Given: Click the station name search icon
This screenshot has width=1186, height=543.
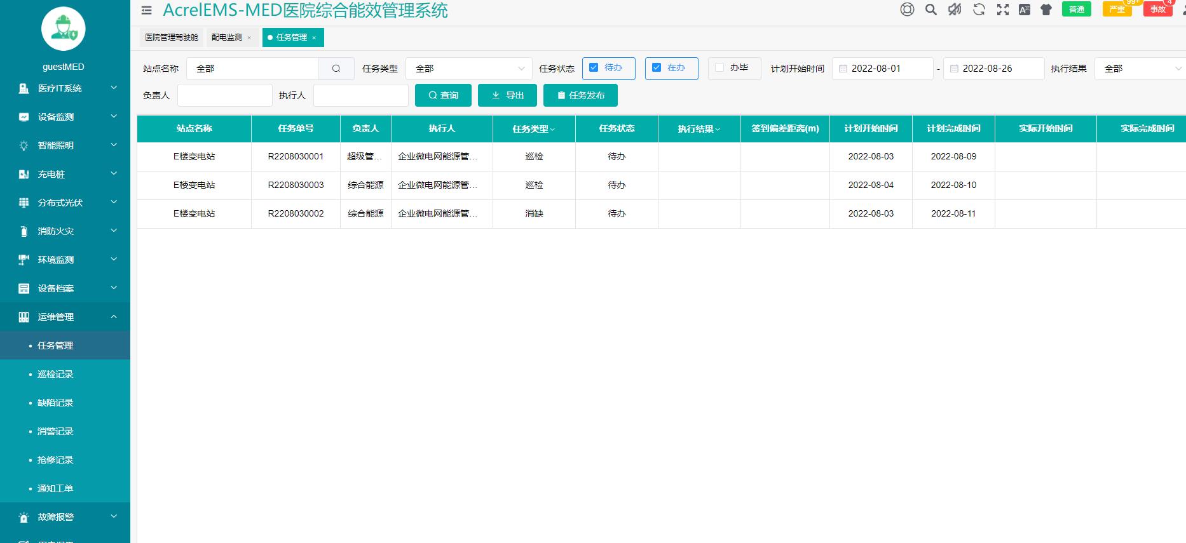Looking at the screenshot, I should click(336, 69).
